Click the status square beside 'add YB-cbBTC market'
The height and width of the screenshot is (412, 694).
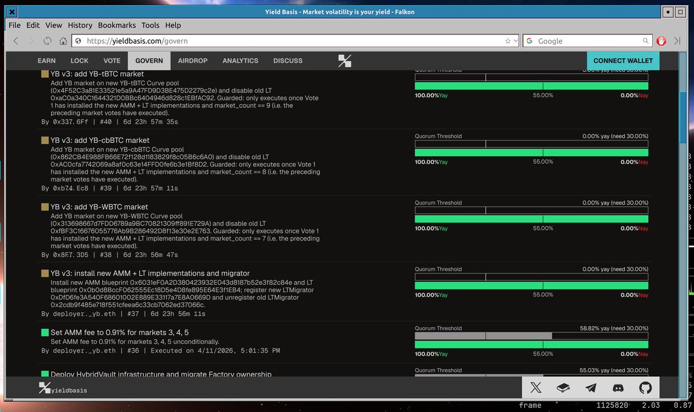(45, 140)
